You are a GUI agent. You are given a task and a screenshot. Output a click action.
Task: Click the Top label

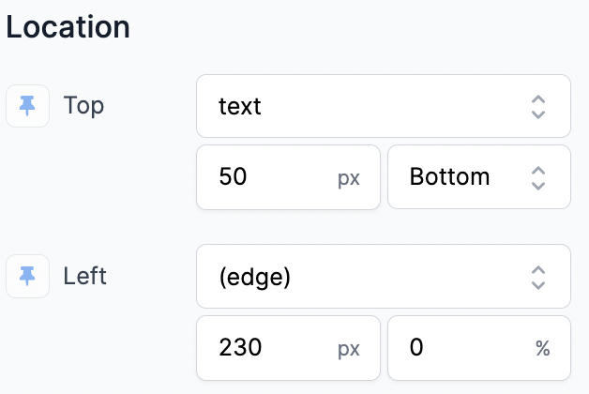point(83,106)
